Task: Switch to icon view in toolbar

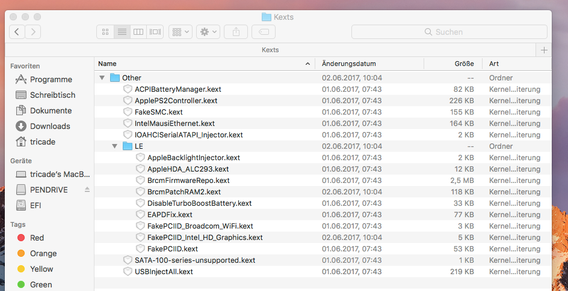Action: (x=105, y=32)
